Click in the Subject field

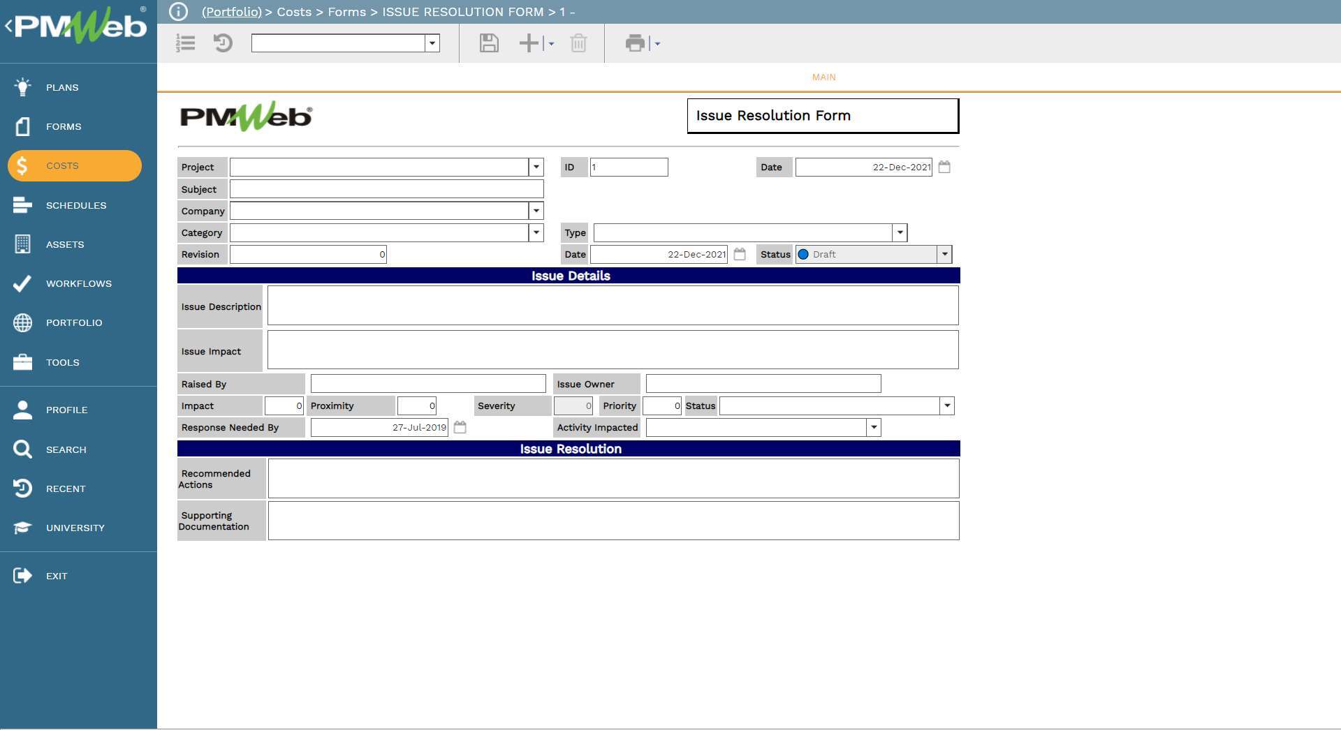click(387, 189)
